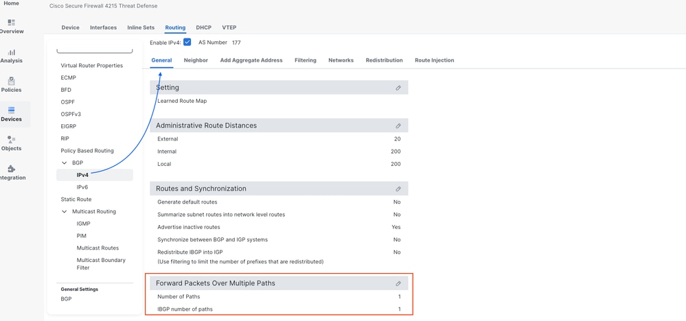The image size is (686, 321).
Task: Click the routing panel search field
Action: coord(95,50)
